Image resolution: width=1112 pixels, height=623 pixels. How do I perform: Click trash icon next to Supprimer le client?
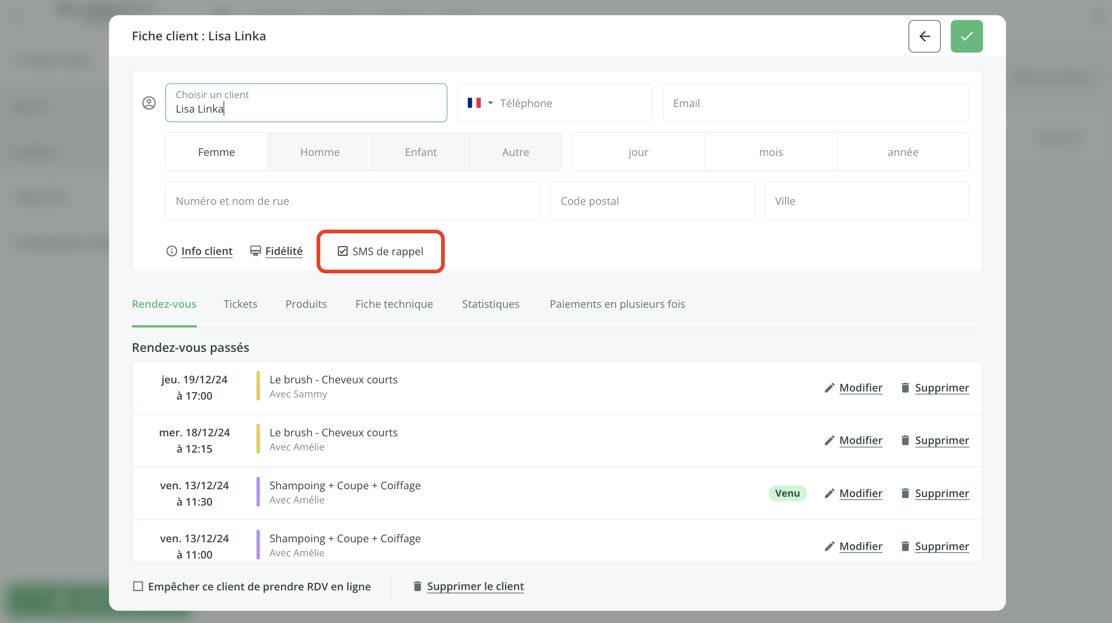click(x=417, y=586)
